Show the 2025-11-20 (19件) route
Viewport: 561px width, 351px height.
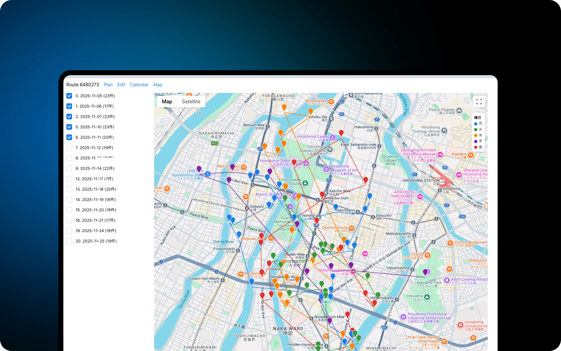tap(69, 210)
